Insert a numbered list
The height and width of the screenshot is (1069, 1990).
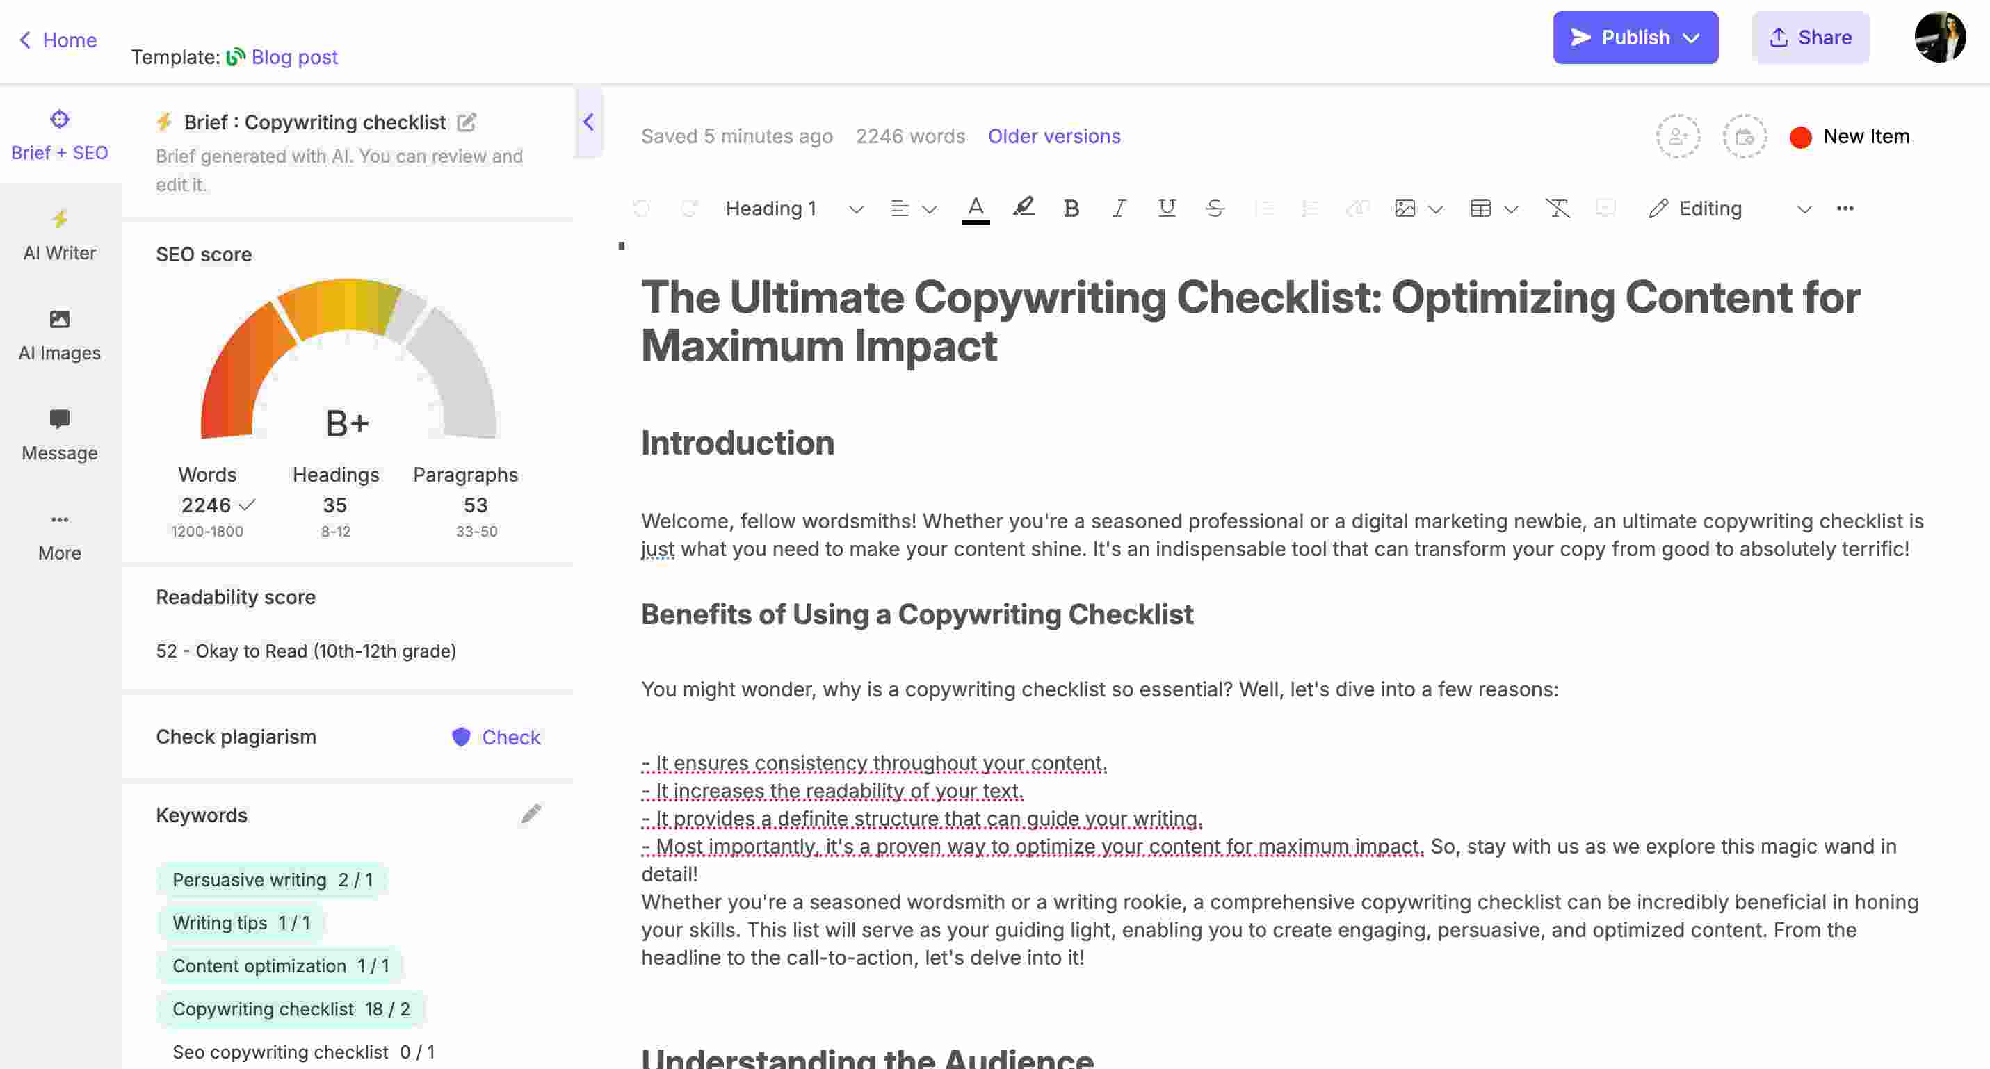click(x=1310, y=209)
